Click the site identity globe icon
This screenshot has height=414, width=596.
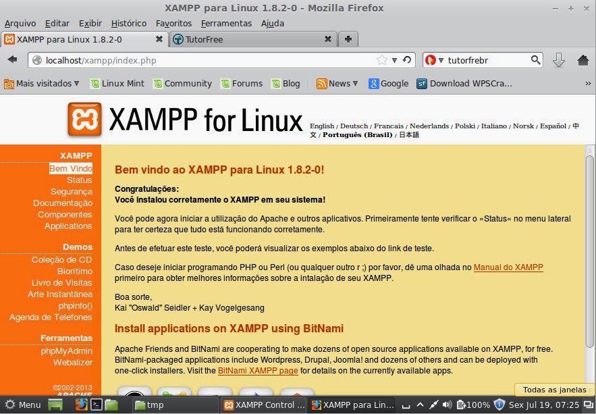pos(37,60)
